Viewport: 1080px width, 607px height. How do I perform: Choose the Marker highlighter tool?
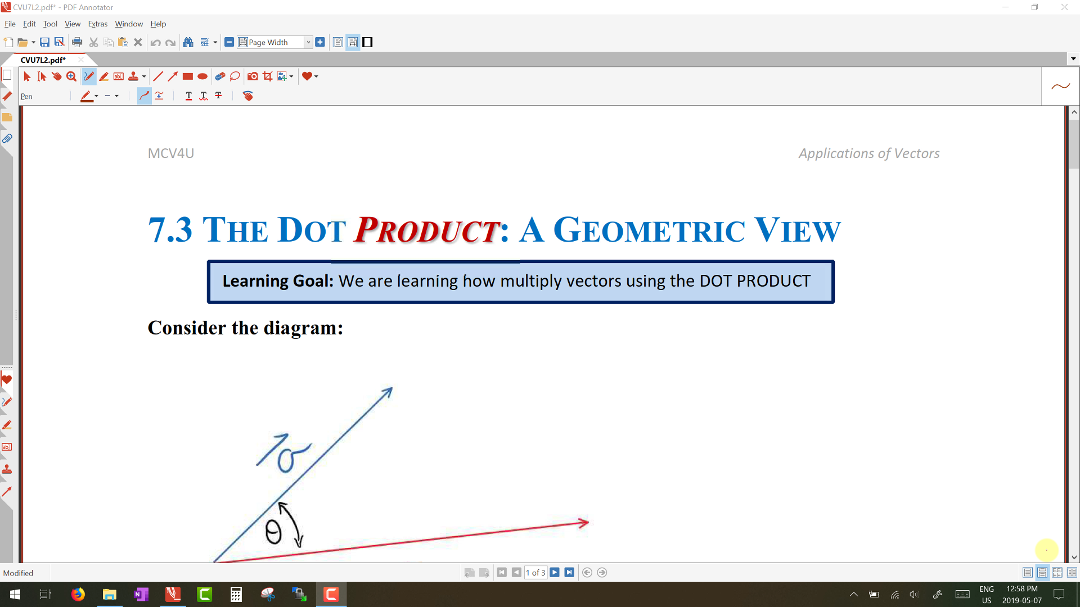(x=103, y=76)
